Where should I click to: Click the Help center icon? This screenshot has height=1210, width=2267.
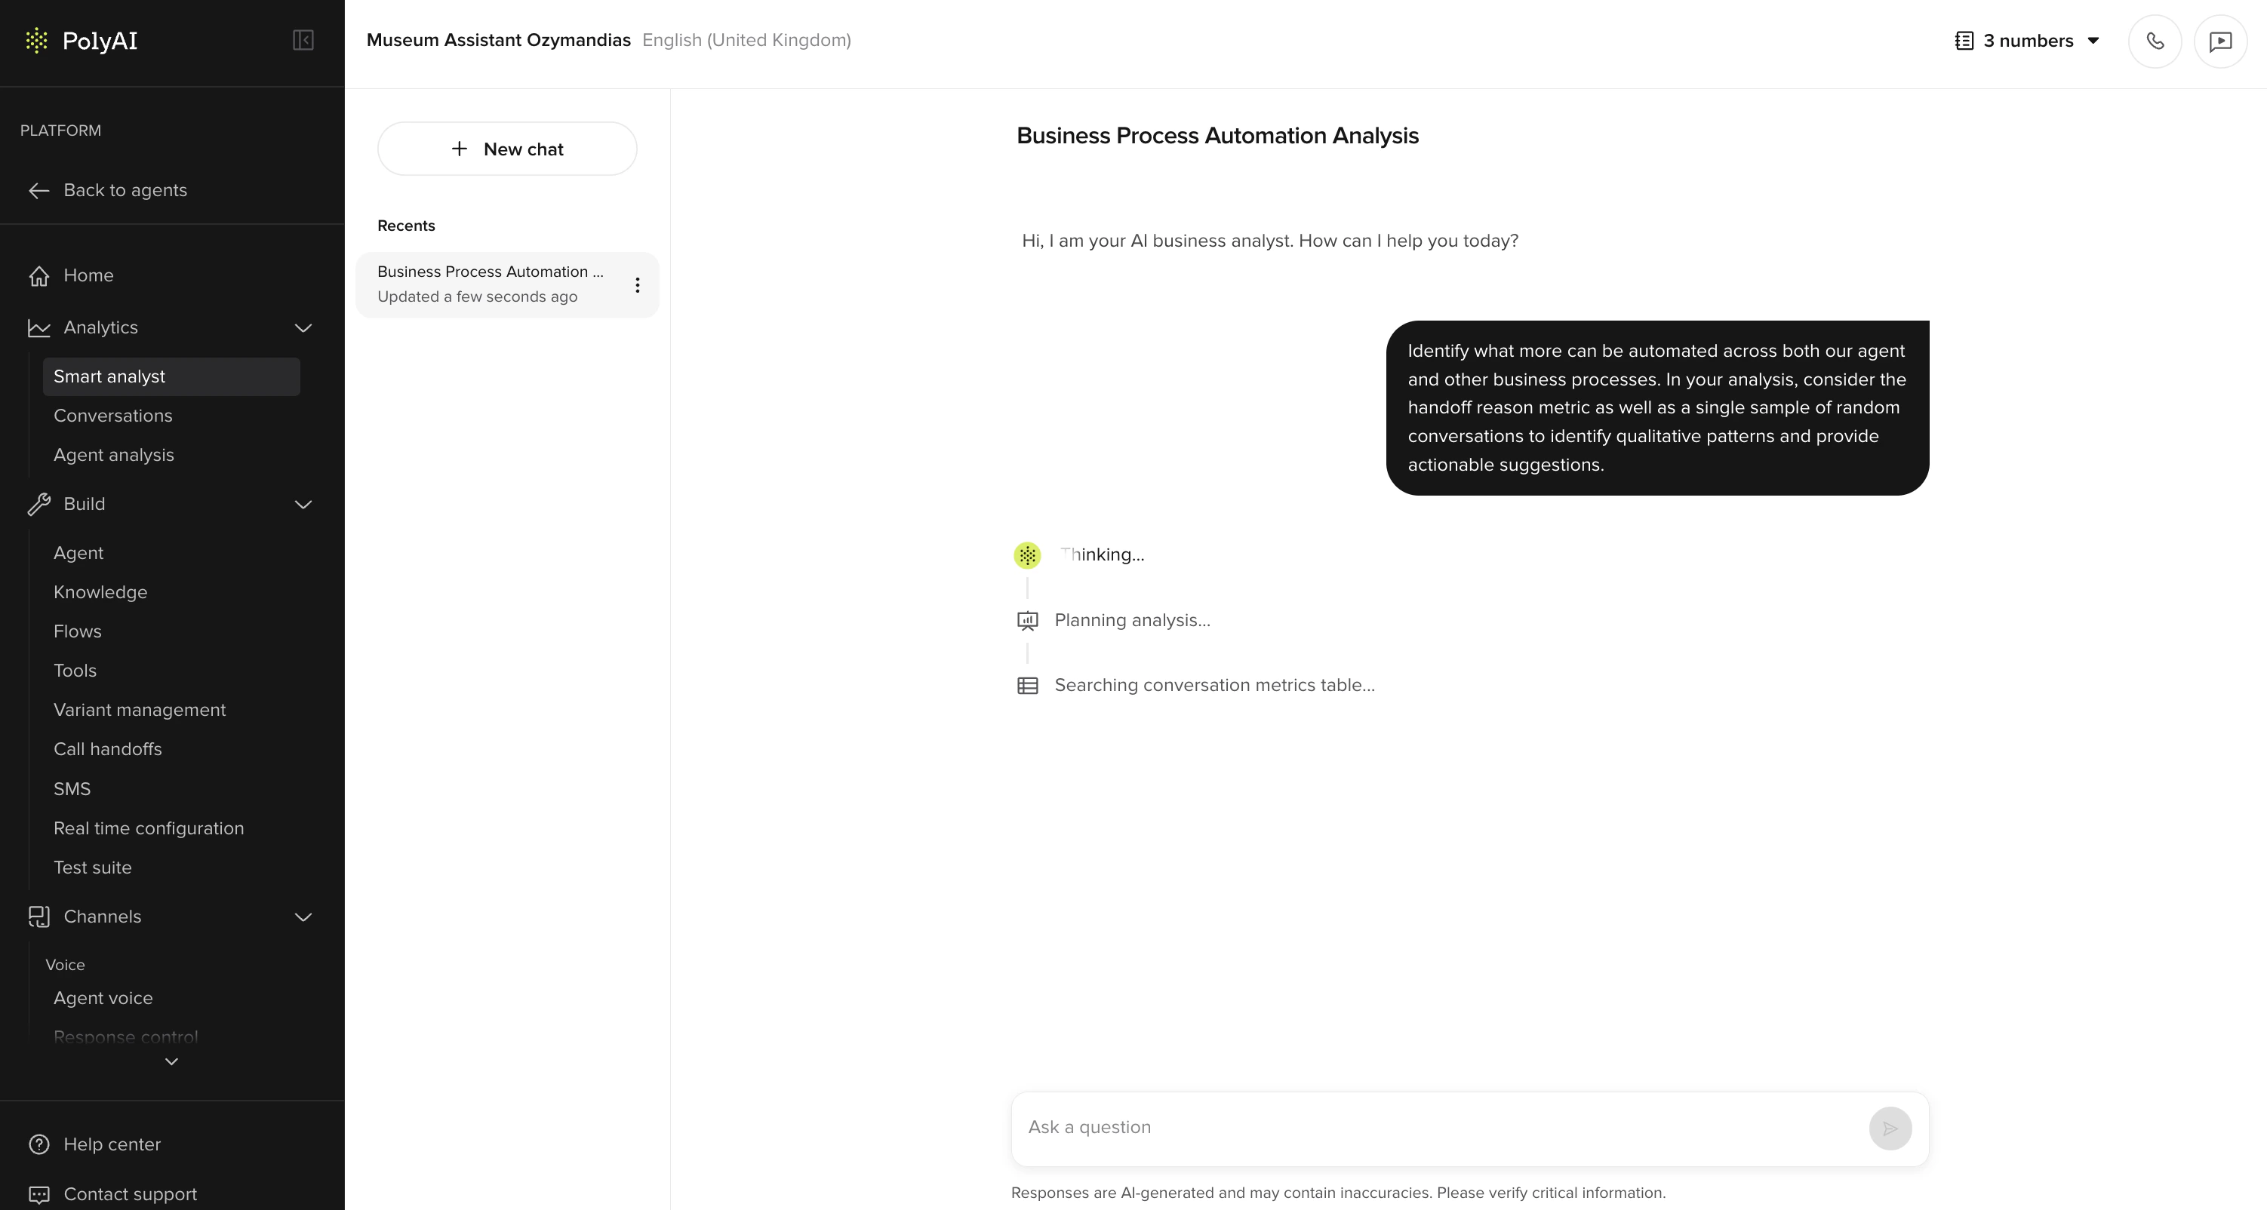click(x=39, y=1144)
